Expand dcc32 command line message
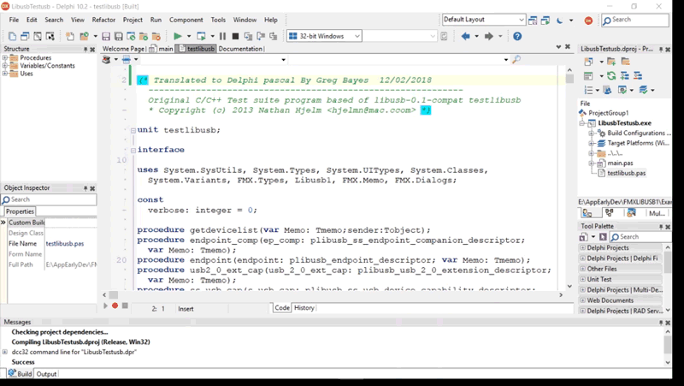Screen dimensions: 684x386 pos(5,352)
